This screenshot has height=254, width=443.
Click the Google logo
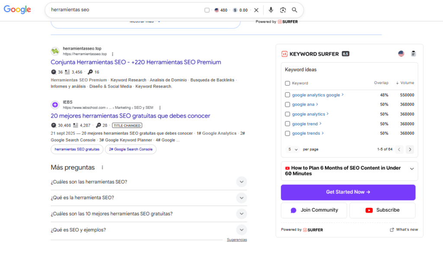[x=17, y=10]
